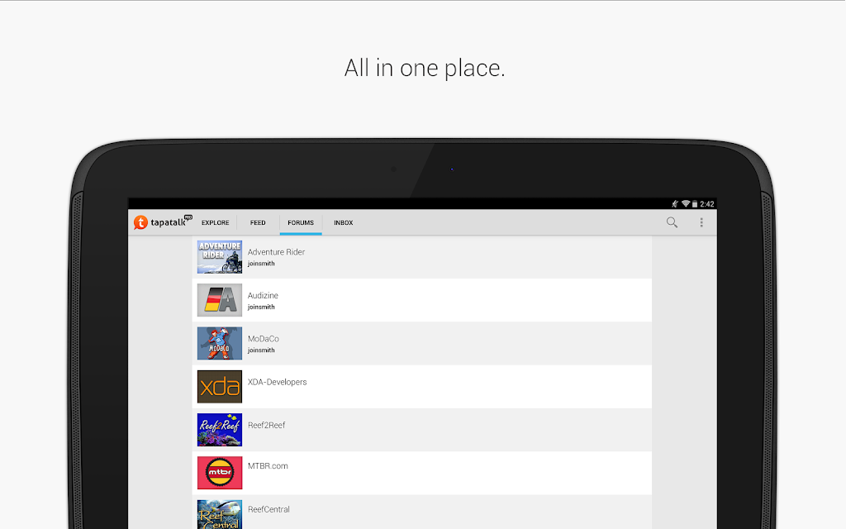Open the three-dot overflow menu

click(701, 222)
